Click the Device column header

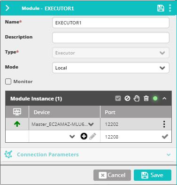point(64,112)
